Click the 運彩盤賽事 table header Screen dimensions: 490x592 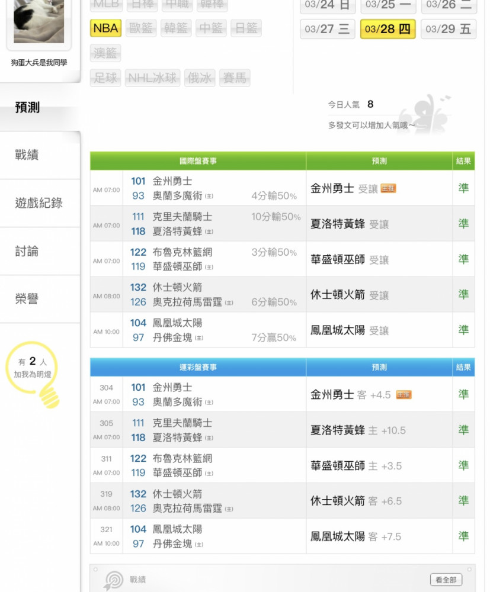(198, 368)
